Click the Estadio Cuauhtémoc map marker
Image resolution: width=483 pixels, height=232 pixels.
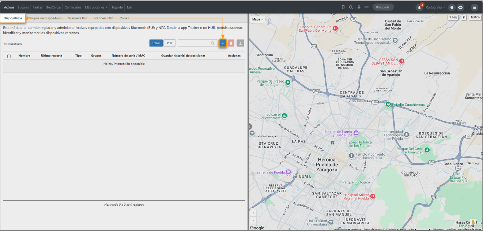pos(388,104)
